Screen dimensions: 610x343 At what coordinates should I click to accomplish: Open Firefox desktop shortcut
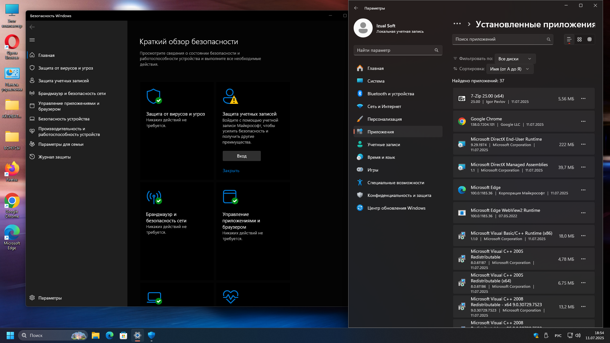[12, 171]
